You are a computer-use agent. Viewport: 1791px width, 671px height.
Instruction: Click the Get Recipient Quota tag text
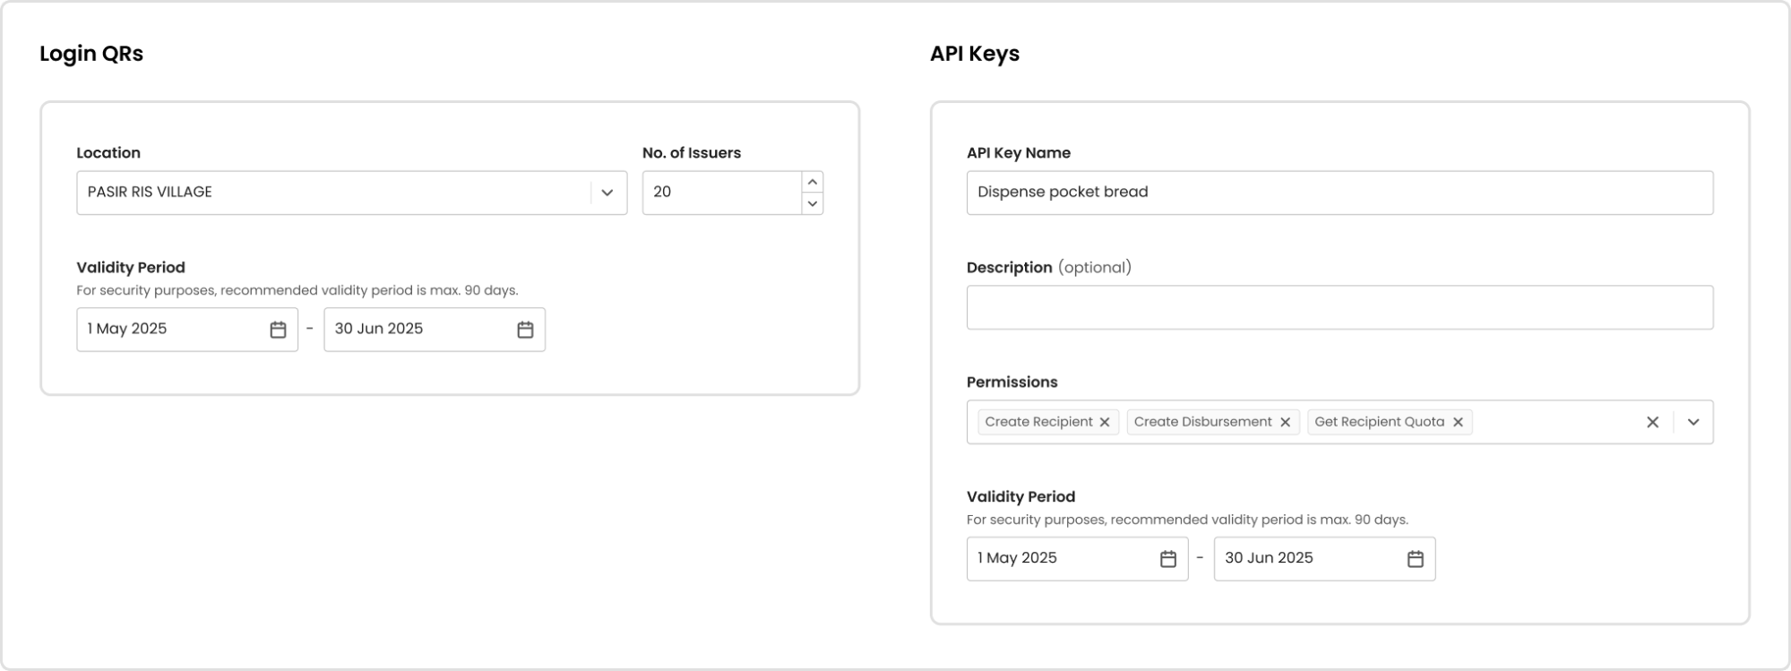pyautogui.click(x=1379, y=422)
